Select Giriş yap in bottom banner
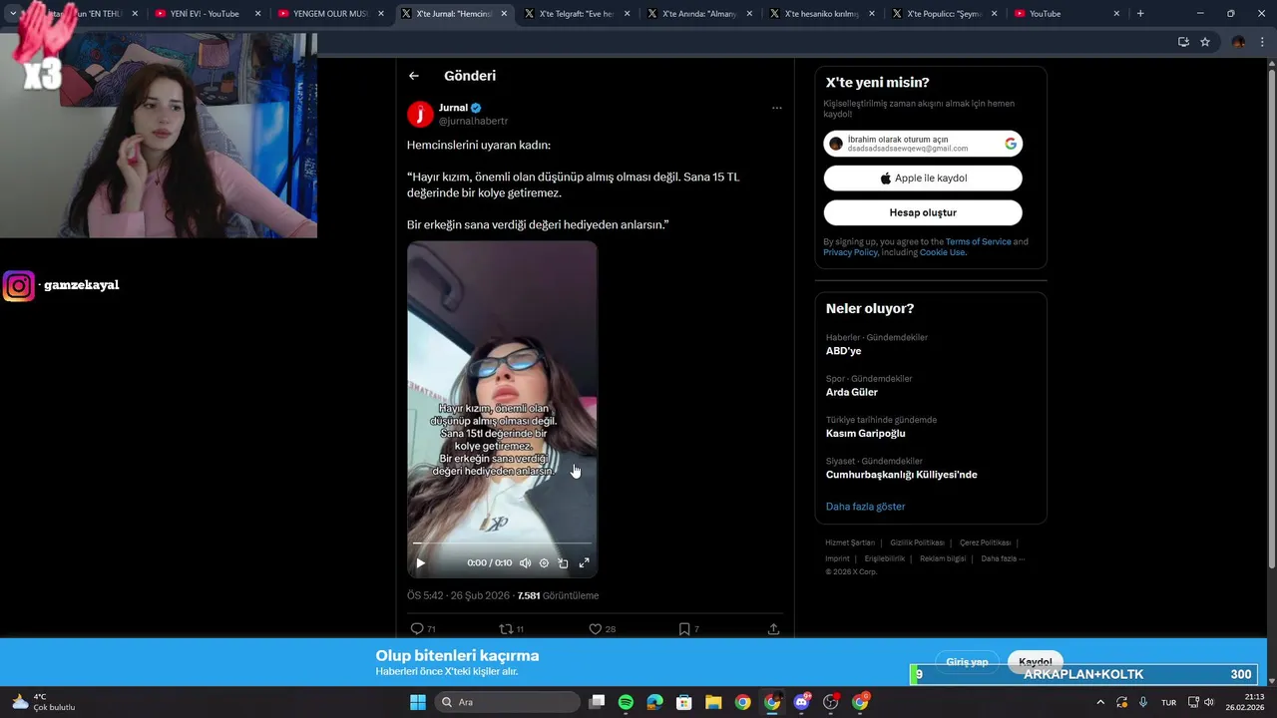Image resolution: width=1277 pixels, height=718 pixels. [967, 662]
